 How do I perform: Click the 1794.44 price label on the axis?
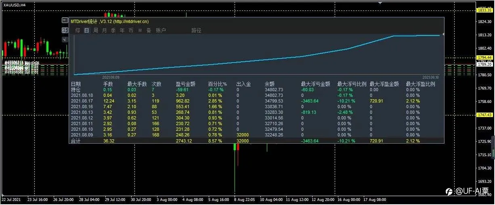coord(484,58)
